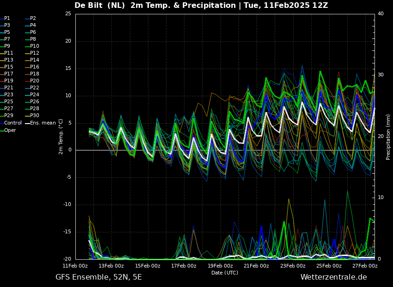Click the Control legend entry
393x287 pixels.
click(x=11, y=123)
